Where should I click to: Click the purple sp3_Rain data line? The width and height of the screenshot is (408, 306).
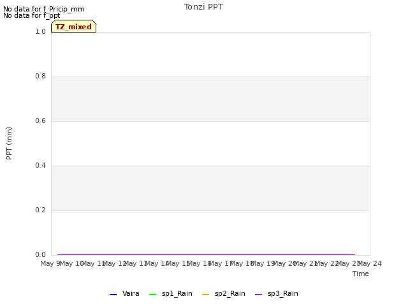click(x=206, y=254)
